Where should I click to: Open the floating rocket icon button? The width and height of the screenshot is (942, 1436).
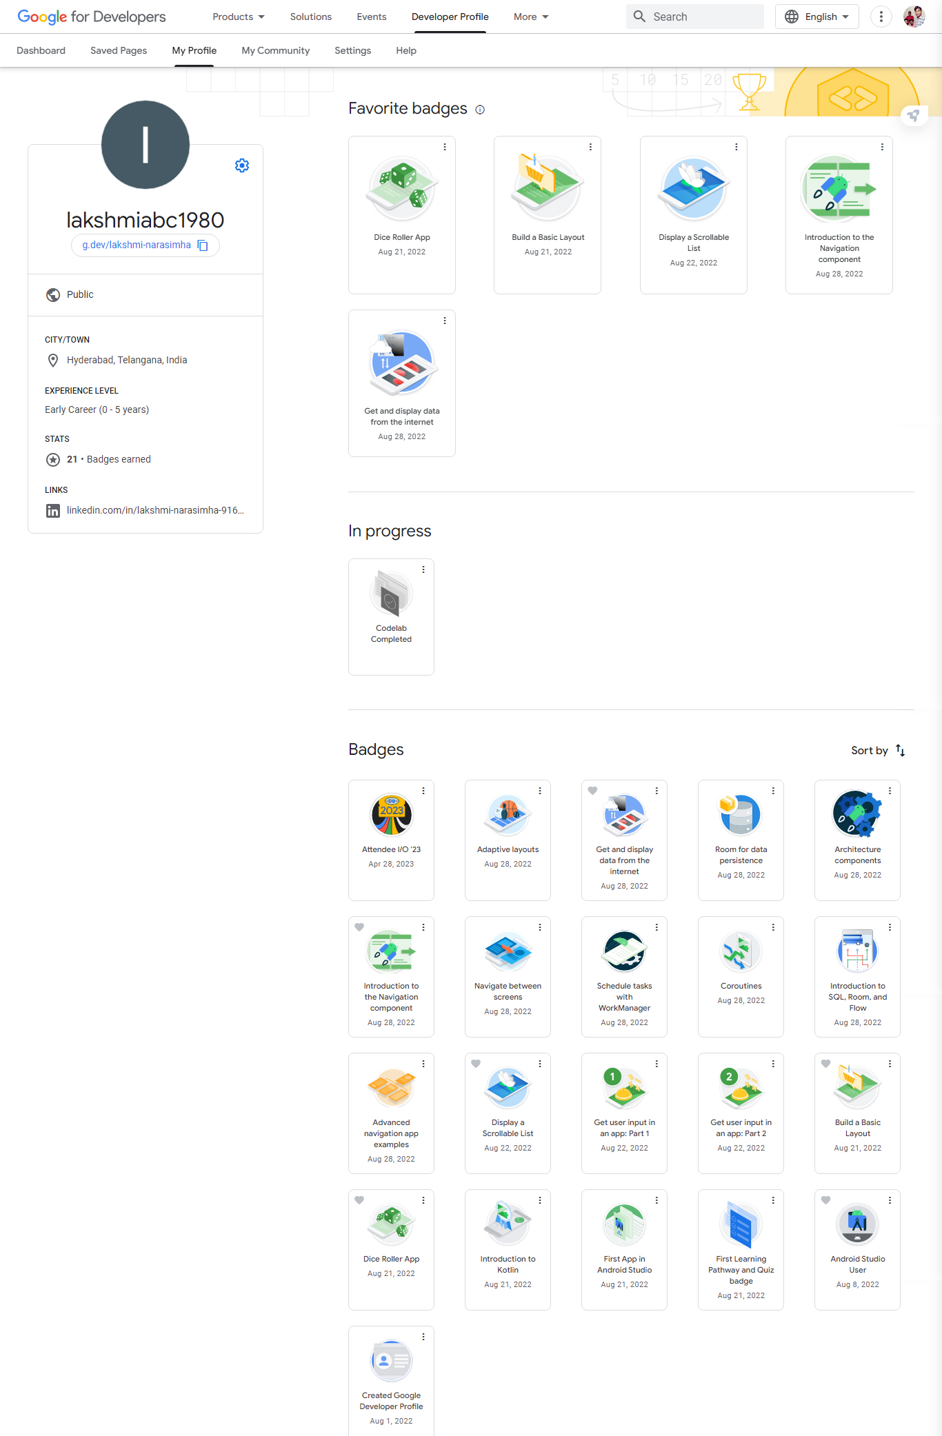coord(914,115)
